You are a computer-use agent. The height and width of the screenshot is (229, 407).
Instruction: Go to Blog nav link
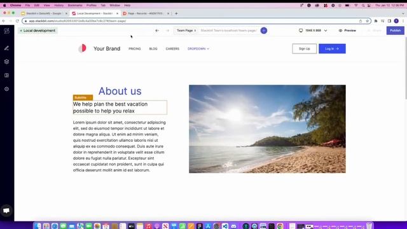click(x=153, y=49)
